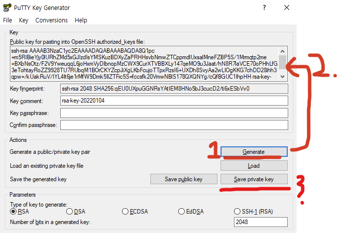Click the public key scrollbar down arrow
The height and width of the screenshot is (234, 340).
click(x=282, y=76)
